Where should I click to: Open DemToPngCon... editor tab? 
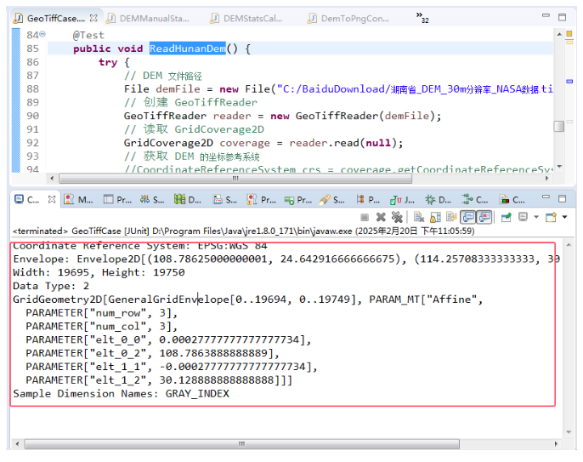[348, 18]
